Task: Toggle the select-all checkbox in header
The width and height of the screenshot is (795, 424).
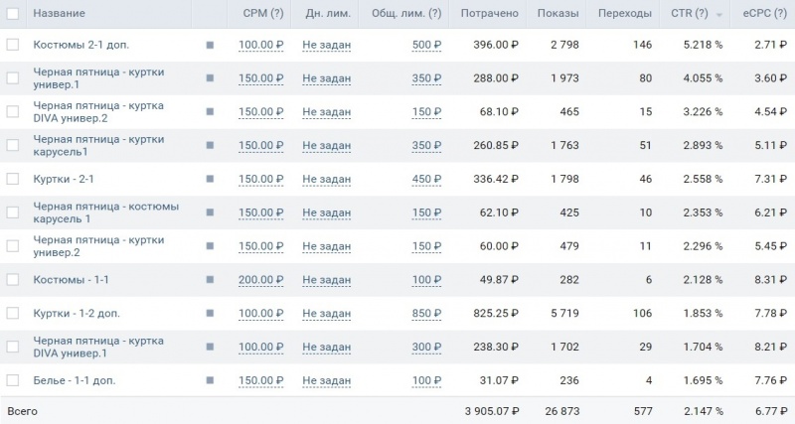Action: pyautogui.click(x=13, y=13)
